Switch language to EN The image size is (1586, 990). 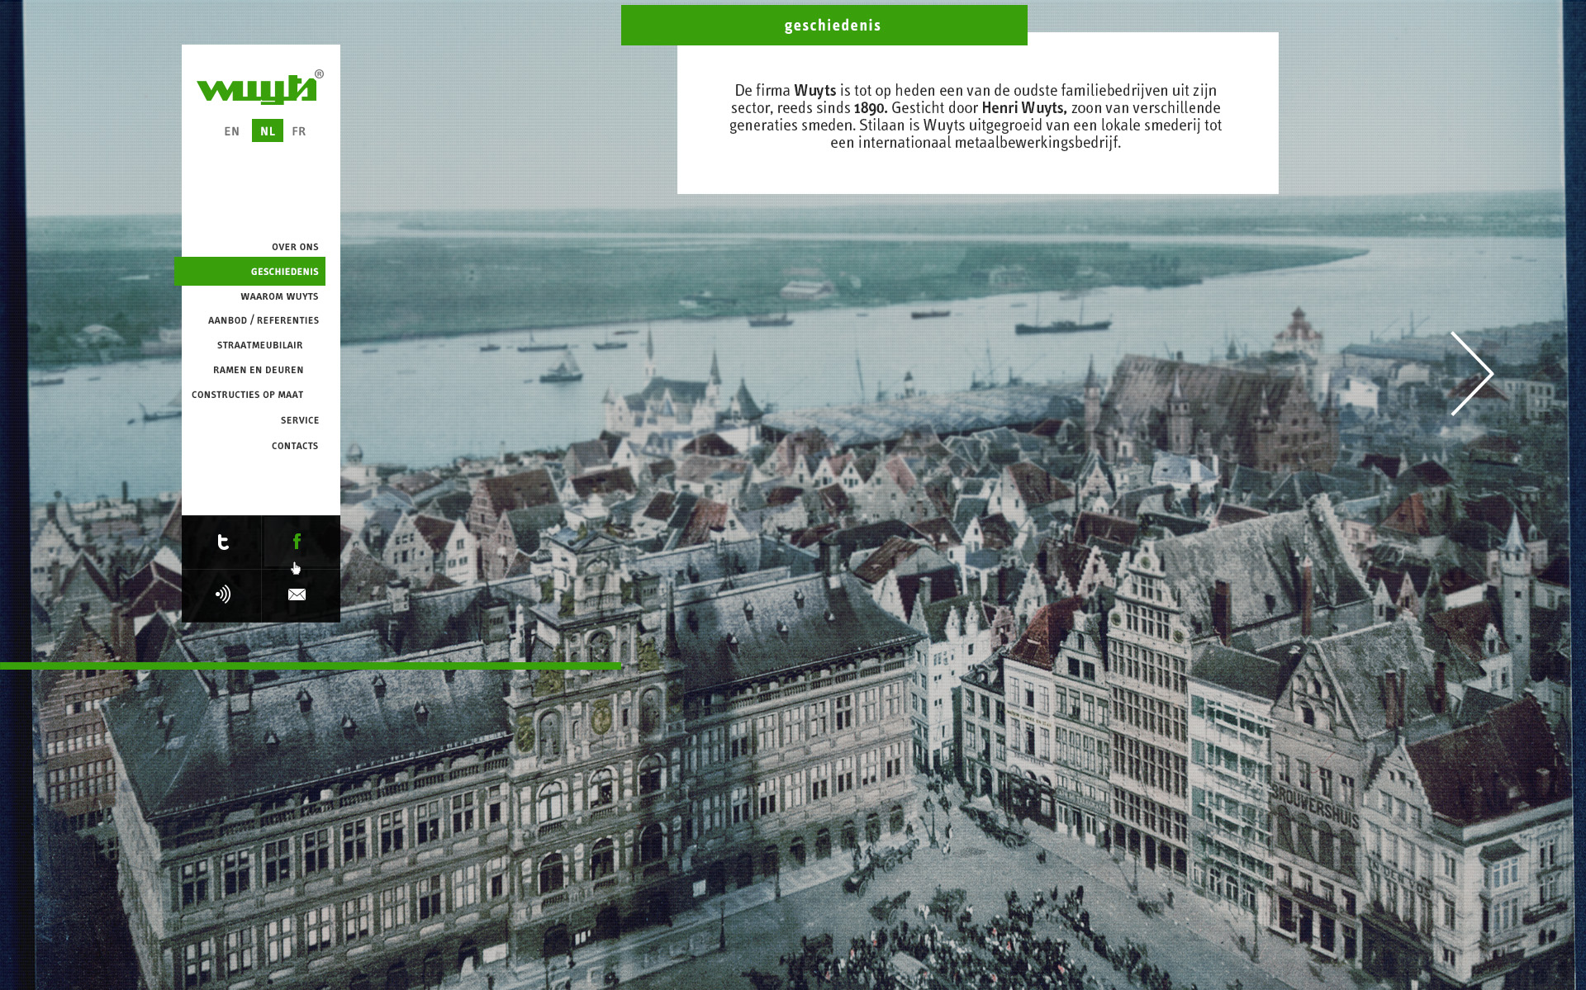pyautogui.click(x=231, y=131)
